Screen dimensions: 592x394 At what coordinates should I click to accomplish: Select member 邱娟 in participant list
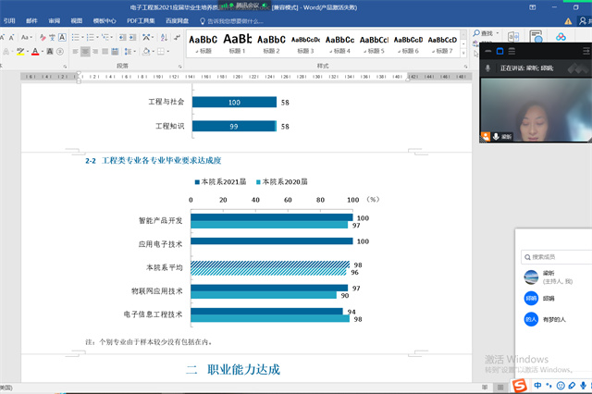point(549,298)
